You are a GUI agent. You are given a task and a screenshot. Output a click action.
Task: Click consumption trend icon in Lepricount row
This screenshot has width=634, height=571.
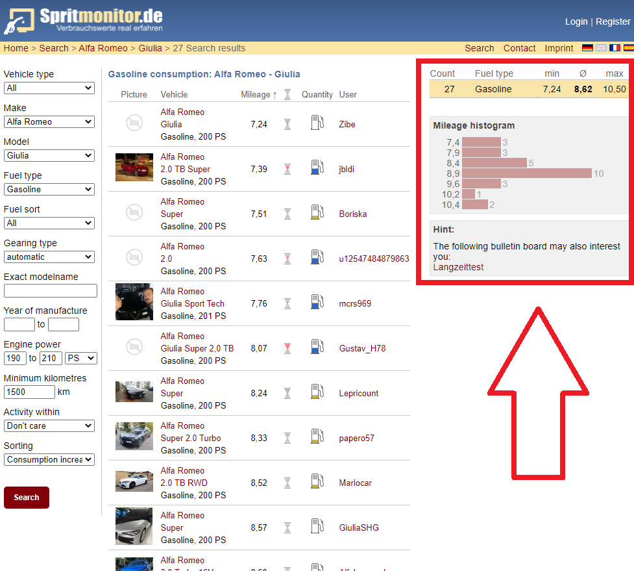tap(287, 394)
